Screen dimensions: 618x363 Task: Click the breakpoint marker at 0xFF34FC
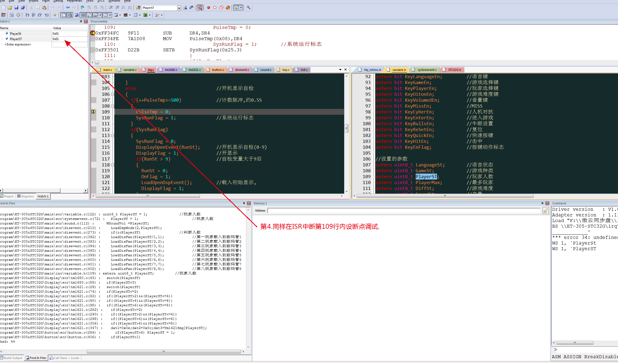tap(93, 33)
